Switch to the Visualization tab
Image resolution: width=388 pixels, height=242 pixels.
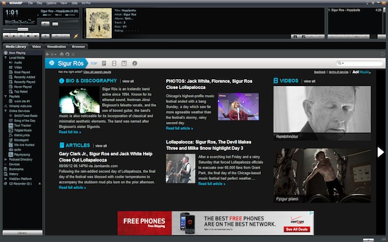click(56, 46)
